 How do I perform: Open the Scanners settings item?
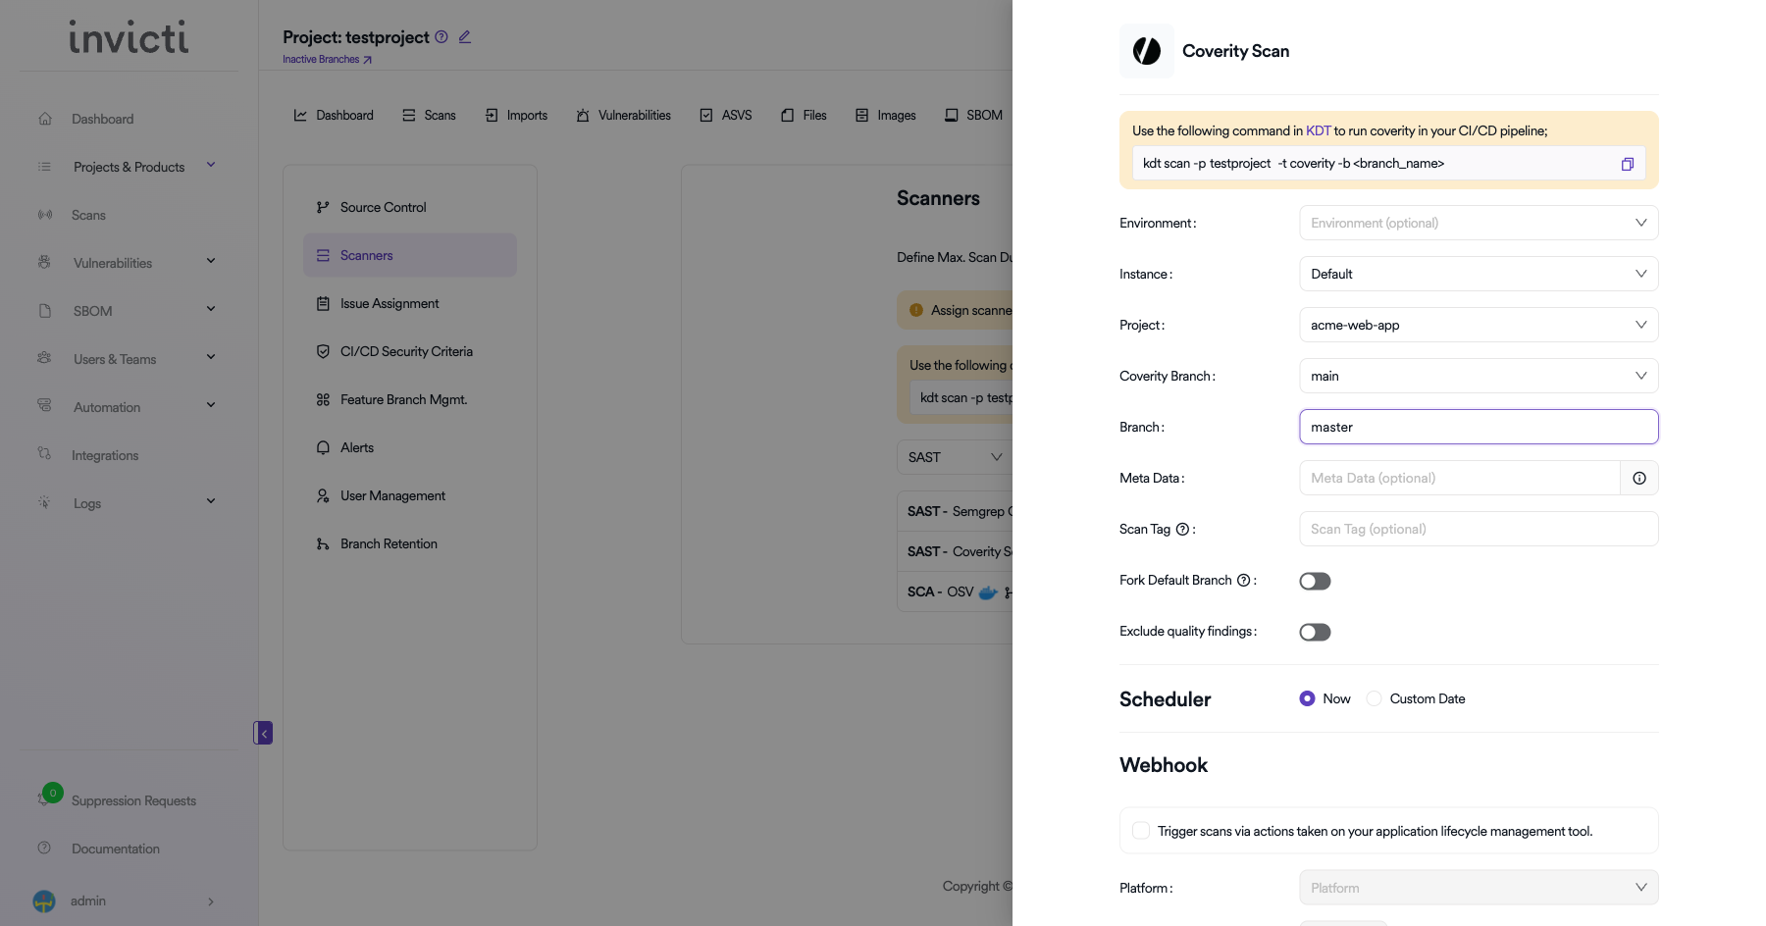(x=410, y=255)
